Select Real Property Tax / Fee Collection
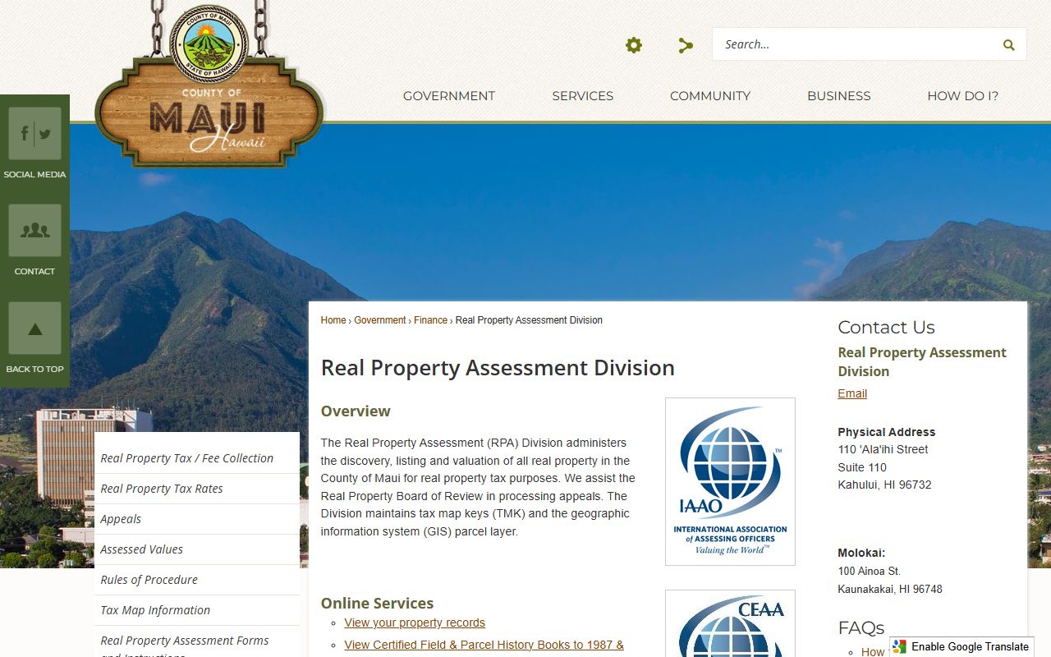This screenshot has width=1051, height=657. point(197,458)
